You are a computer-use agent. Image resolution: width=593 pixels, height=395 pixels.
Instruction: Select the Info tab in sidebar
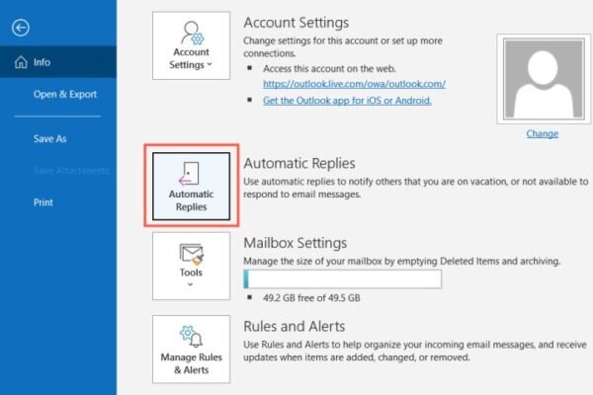coord(58,62)
